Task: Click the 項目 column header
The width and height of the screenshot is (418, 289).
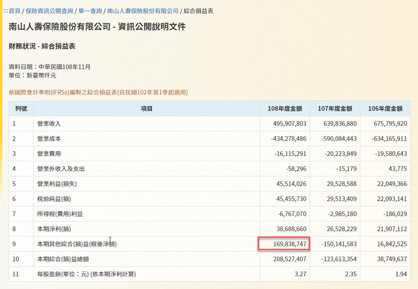Action: pyautogui.click(x=146, y=108)
